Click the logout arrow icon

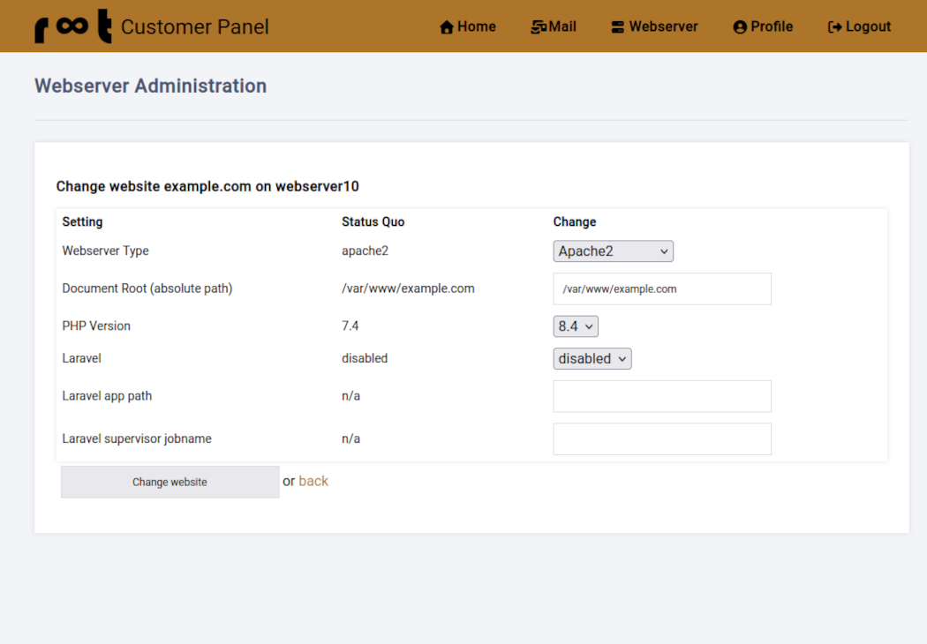click(834, 27)
